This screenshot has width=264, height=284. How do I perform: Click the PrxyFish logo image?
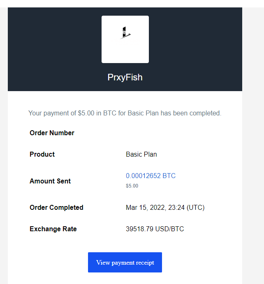pos(125,39)
